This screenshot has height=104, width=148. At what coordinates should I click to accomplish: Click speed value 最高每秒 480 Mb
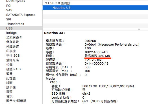[97, 56]
